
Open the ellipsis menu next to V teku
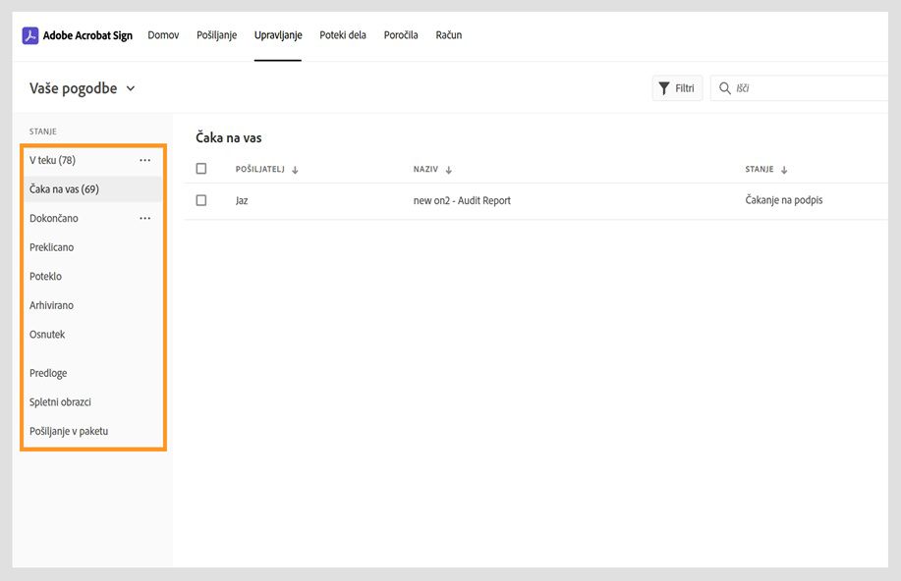pos(144,160)
